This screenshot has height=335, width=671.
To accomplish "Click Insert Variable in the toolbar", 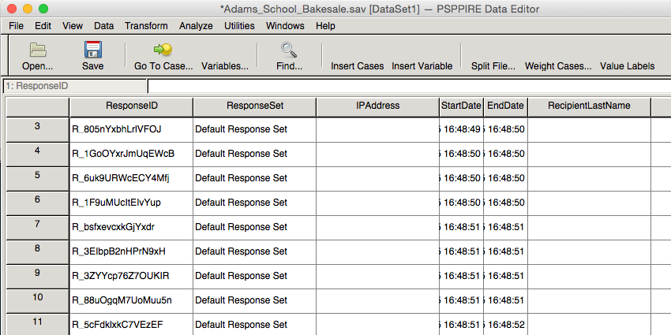I will [422, 66].
